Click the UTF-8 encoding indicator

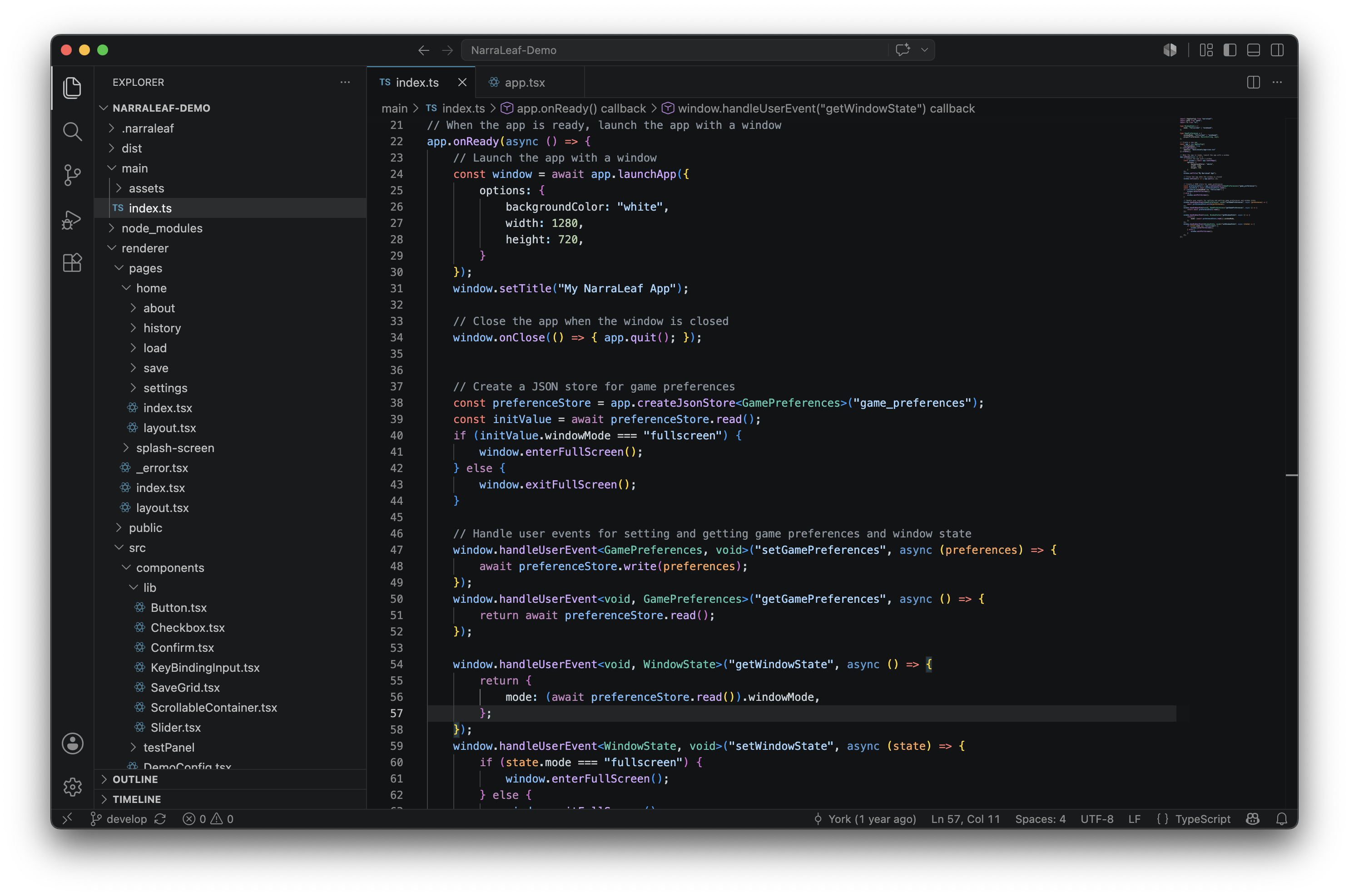(1097, 819)
